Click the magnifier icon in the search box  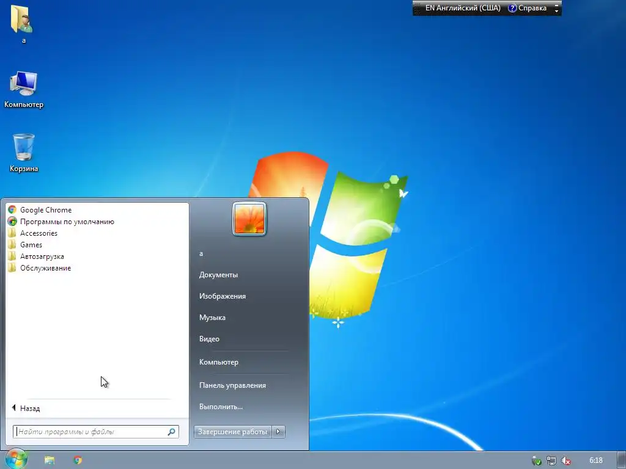pos(171,432)
